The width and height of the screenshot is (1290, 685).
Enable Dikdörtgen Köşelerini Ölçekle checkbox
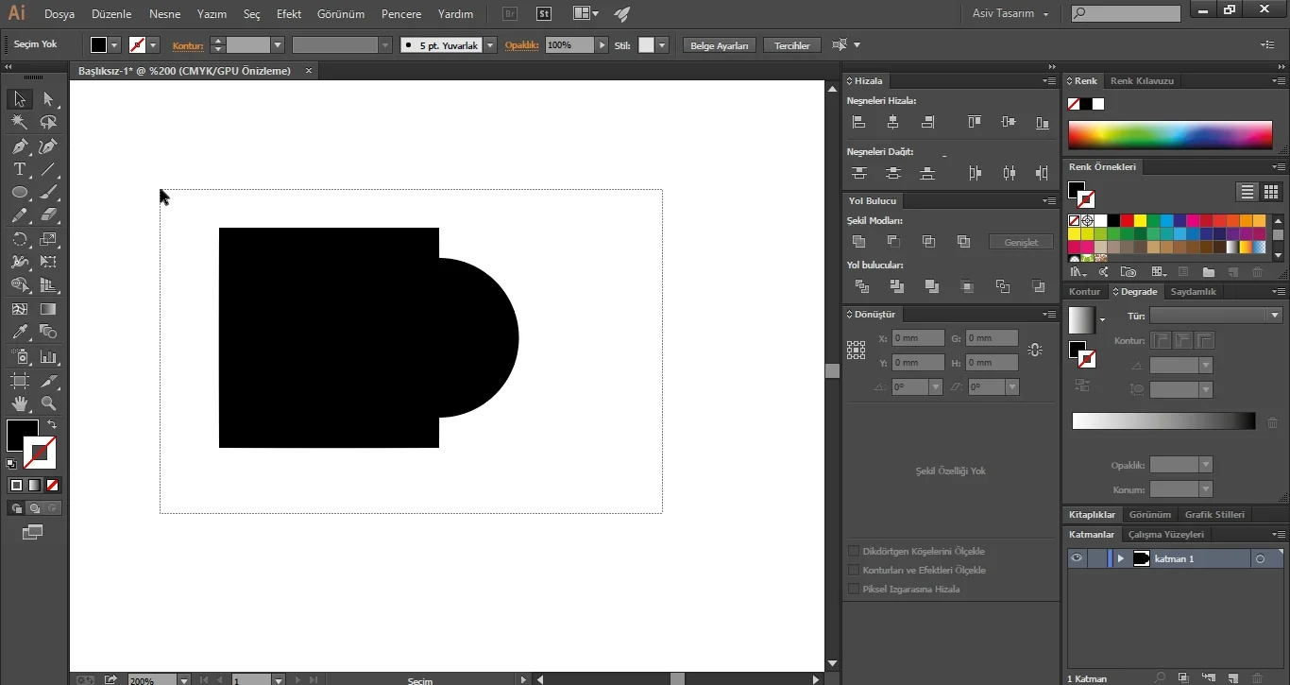854,551
